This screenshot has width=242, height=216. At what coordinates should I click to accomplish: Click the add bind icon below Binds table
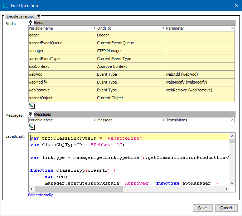tap(32, 106)
